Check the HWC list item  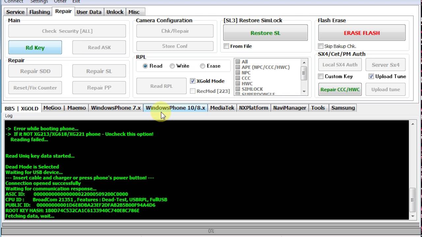(x=238, y=84)
